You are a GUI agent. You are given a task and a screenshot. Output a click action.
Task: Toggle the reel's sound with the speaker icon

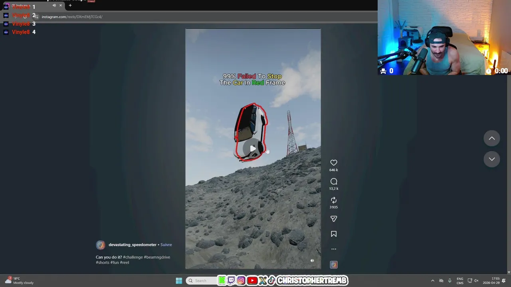pyautogui.click(x=312, y=261)
